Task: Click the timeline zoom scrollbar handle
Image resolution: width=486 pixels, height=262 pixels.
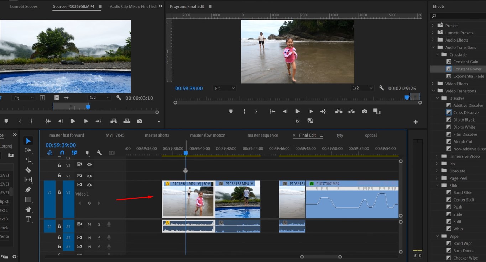Action: pos(320,256)
